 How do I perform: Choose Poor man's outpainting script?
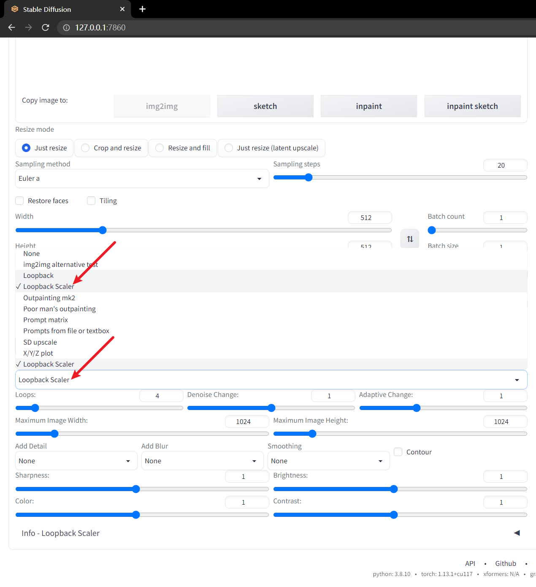click(x=271, y=309)
